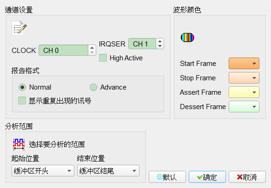Open the Dessert Frame color dropdown
Screen dimensions: 271x188
[x=244, y=106]
